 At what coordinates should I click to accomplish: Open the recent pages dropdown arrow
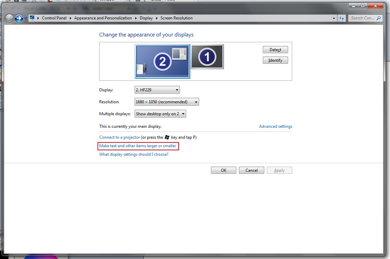tap(26, 18)
